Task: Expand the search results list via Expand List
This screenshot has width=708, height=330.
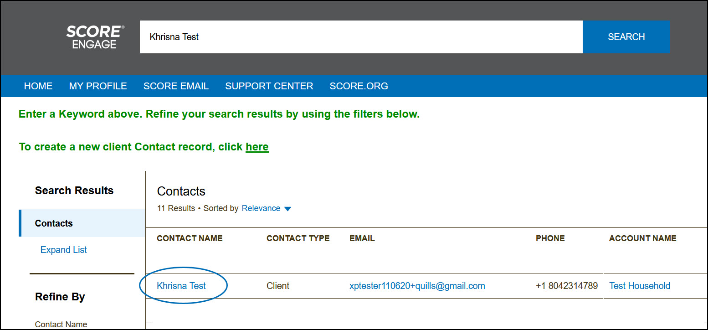Action: pyautogui.click(x=64, y=250)
